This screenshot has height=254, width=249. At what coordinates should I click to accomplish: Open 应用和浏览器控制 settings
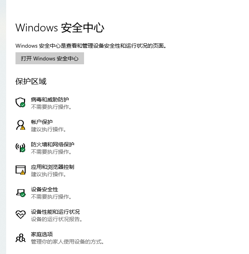point(53,167)
